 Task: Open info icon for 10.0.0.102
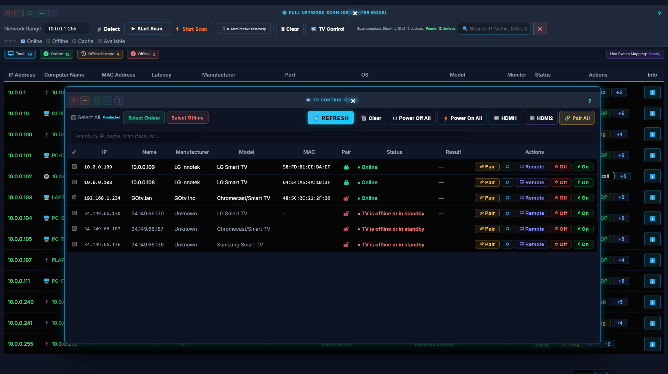click(x=652, y=177)
